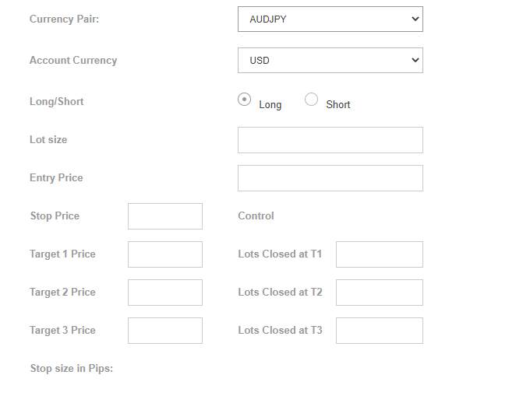Focus the Target 3 Price field
This screenshot has width=516, height=396.
(165, 331)
